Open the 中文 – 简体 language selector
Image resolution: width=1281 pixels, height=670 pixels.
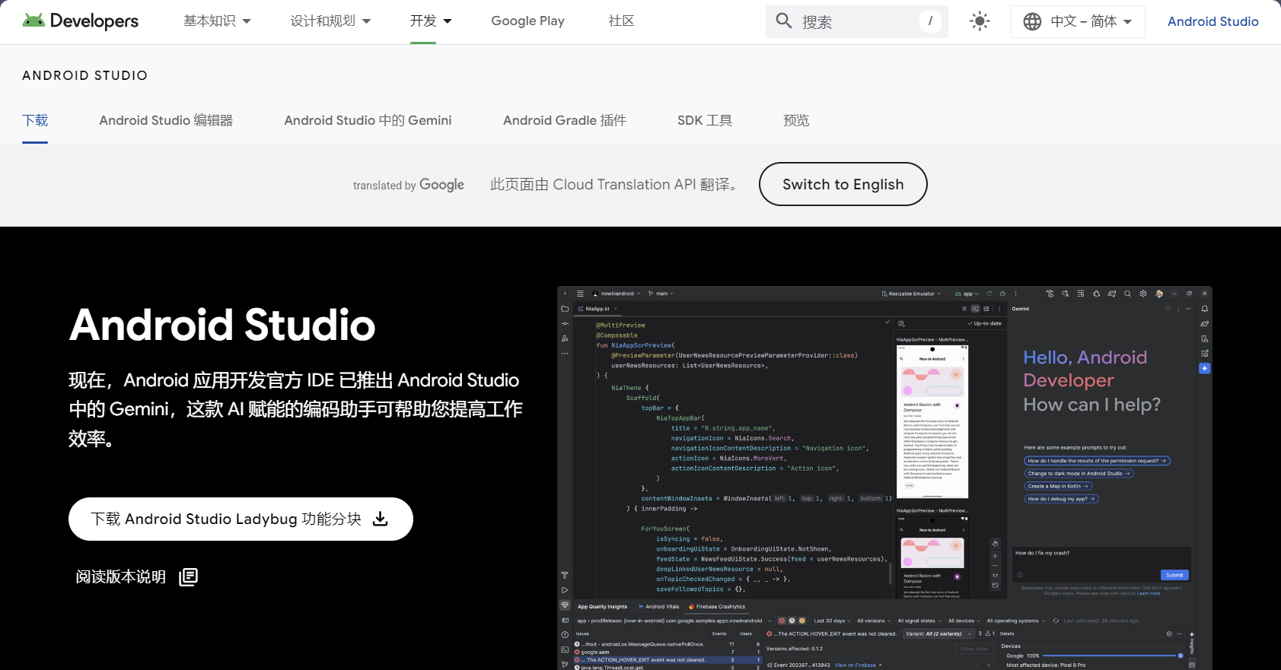click(x=1078, y=21)
